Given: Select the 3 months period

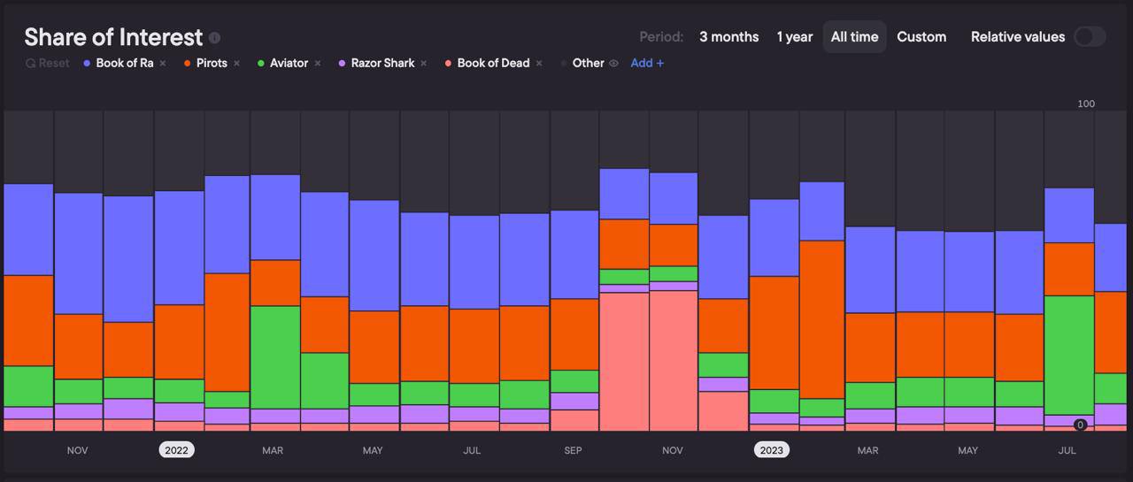Looking at the screenshot, I should [728, 37].
